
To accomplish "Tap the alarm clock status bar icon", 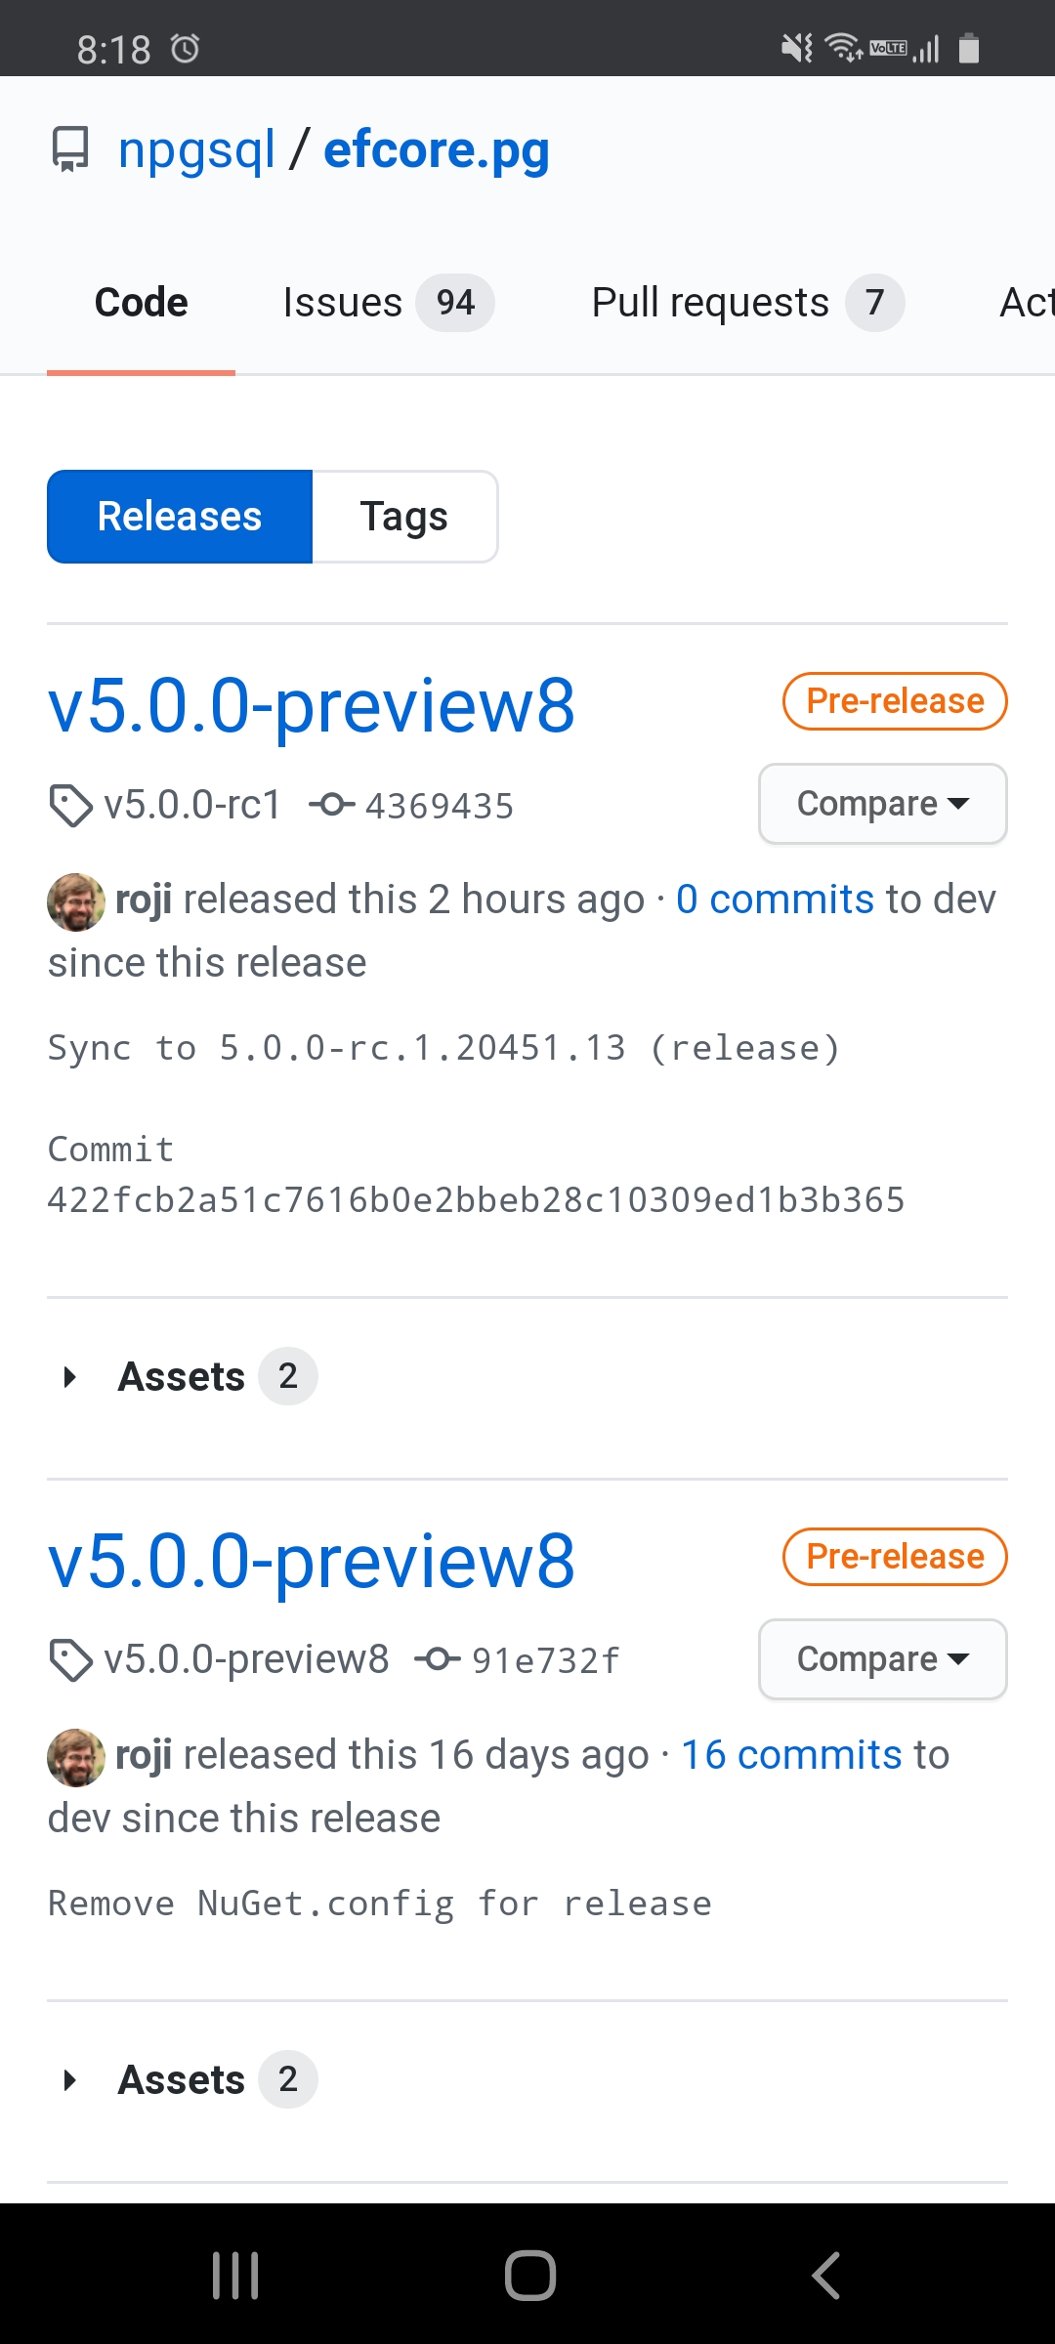I will [186, 47].
